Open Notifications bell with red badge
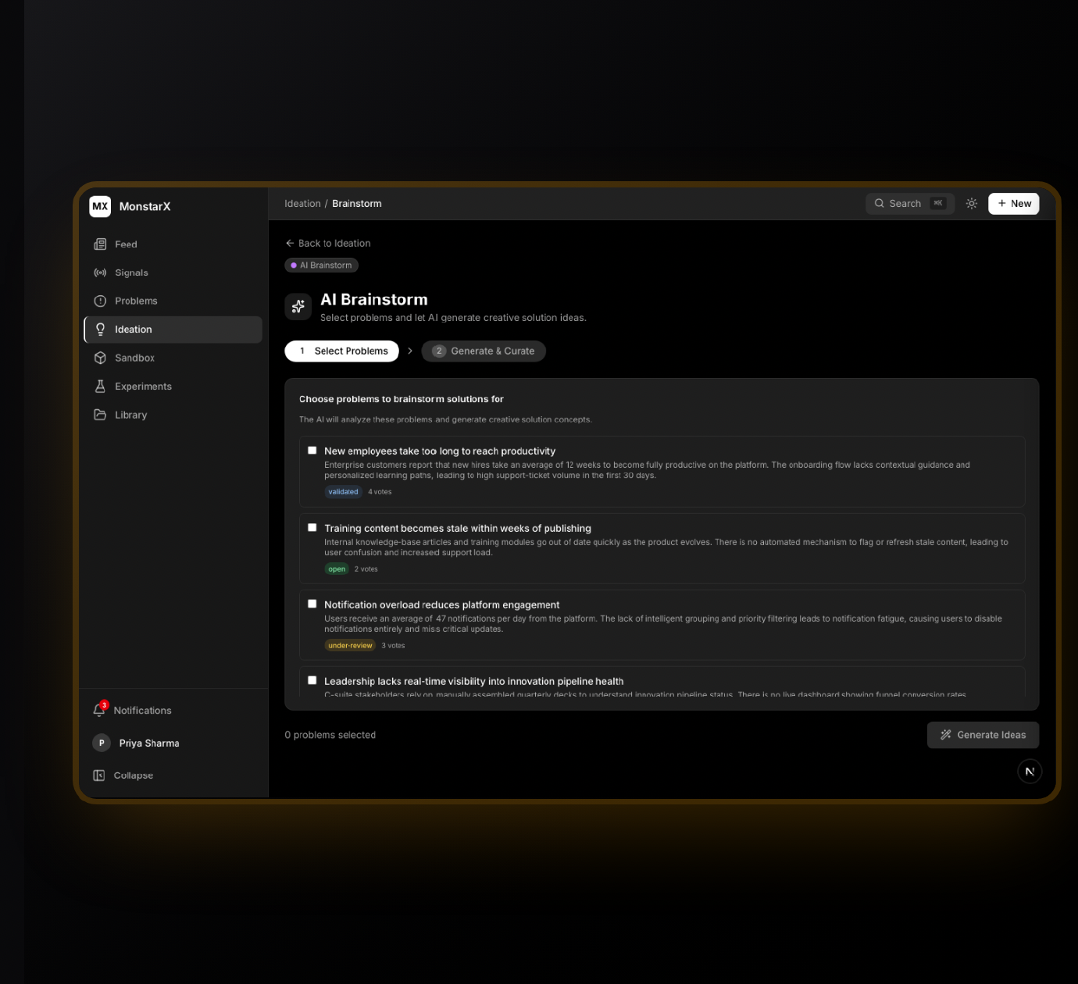The height and width of the screenshot is (984, 1078). (99, 710)
